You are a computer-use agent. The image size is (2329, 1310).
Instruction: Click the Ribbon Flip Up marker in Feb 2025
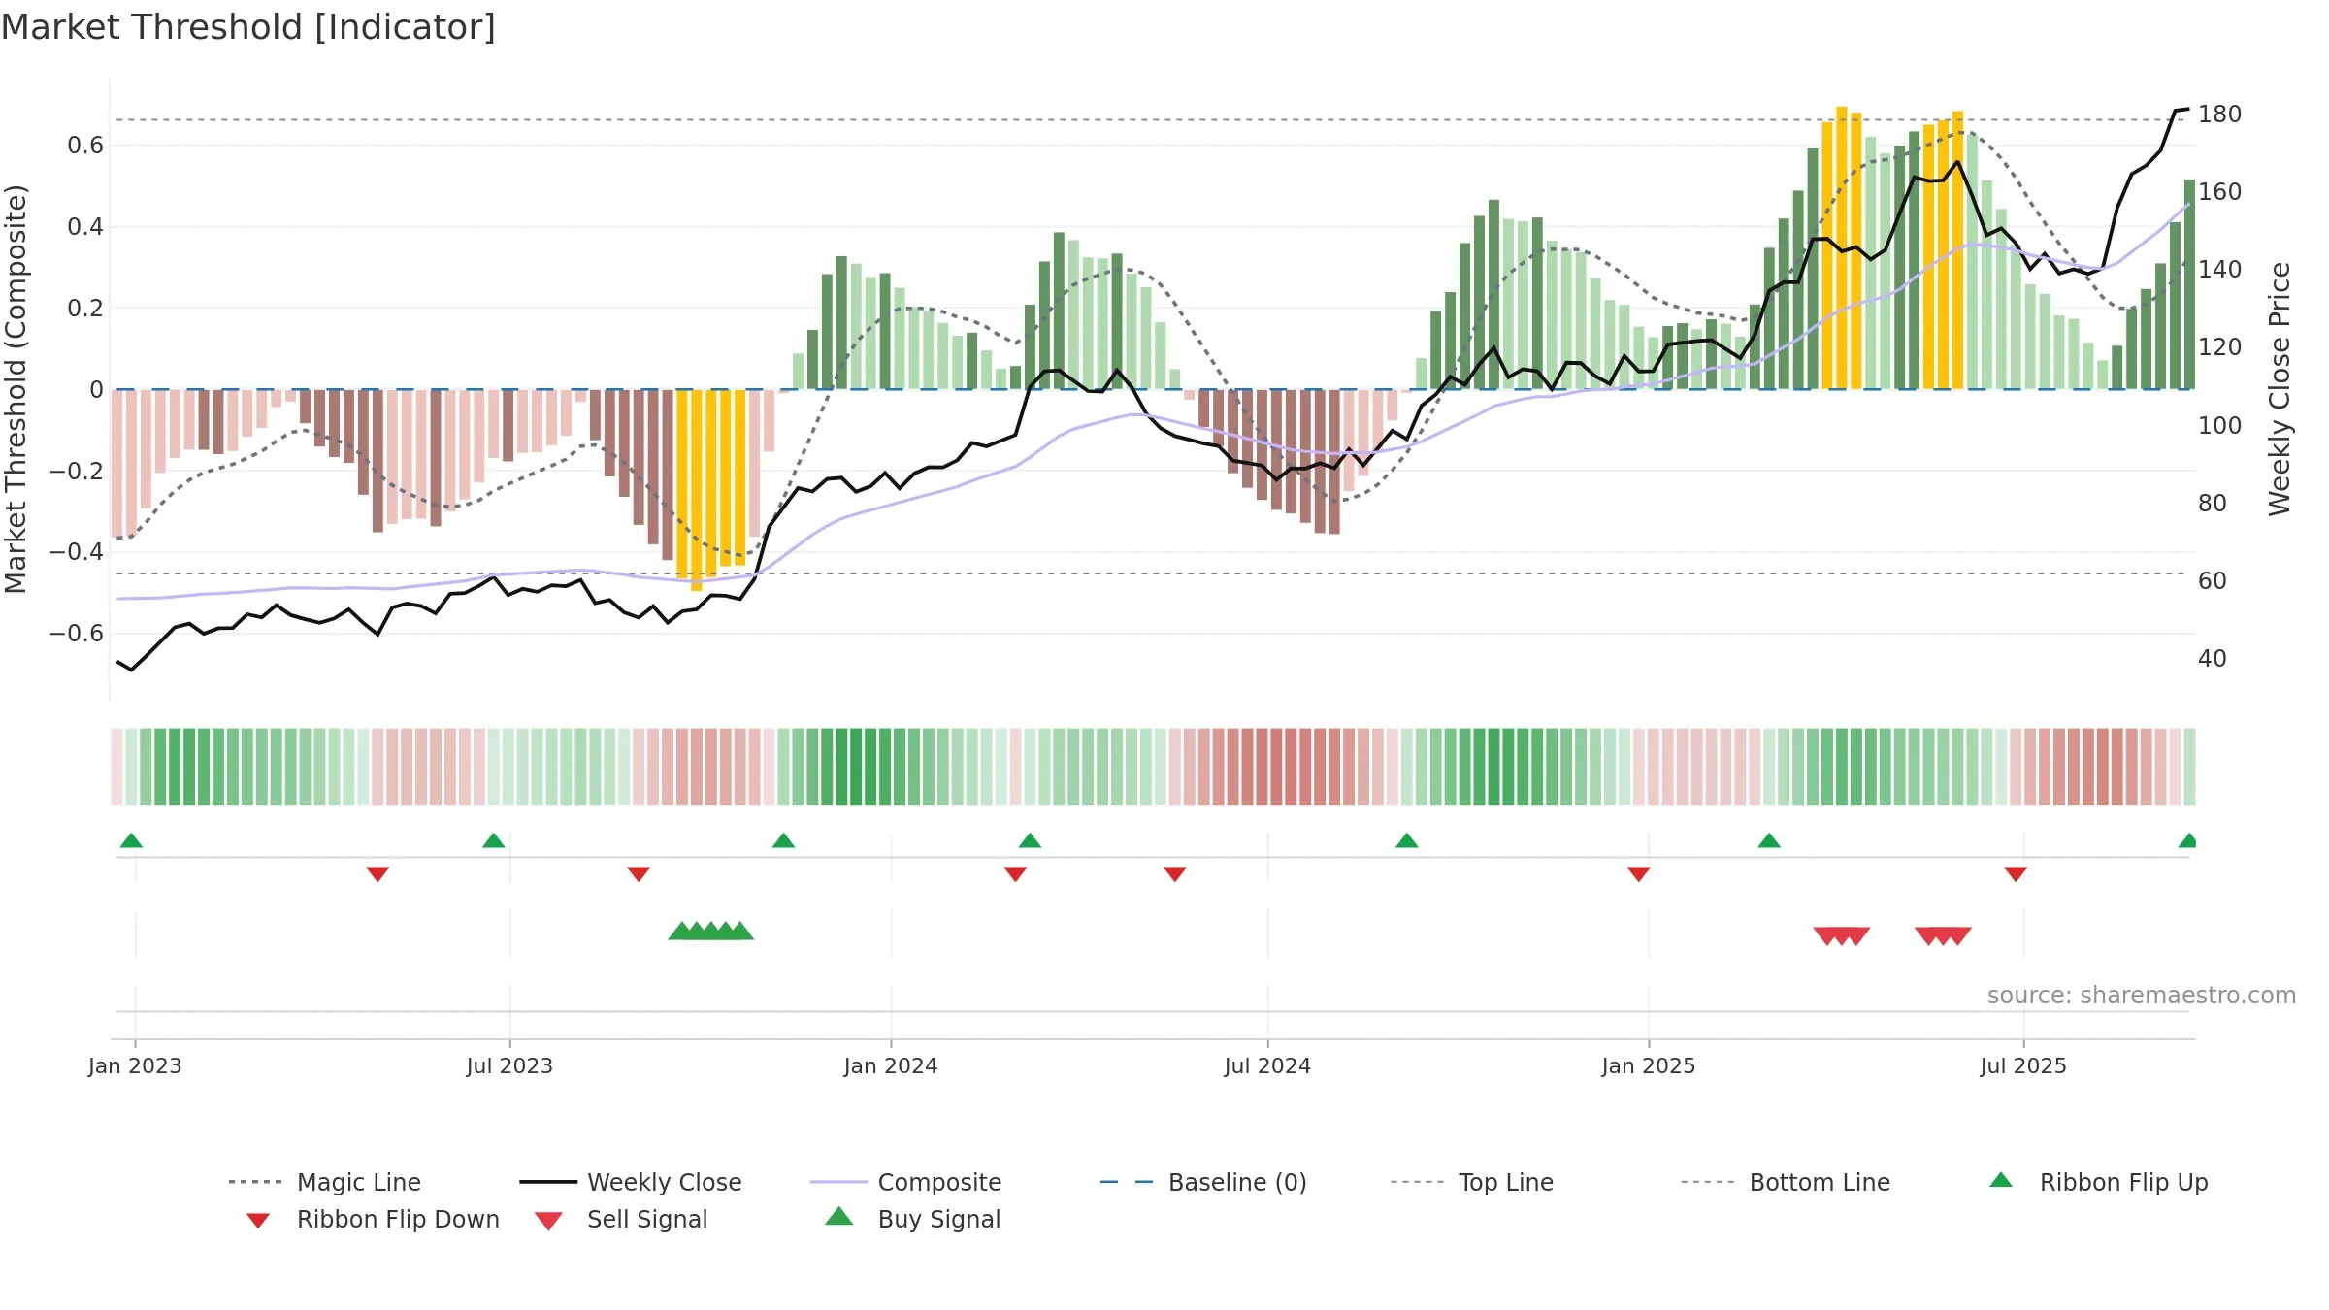1768,840
